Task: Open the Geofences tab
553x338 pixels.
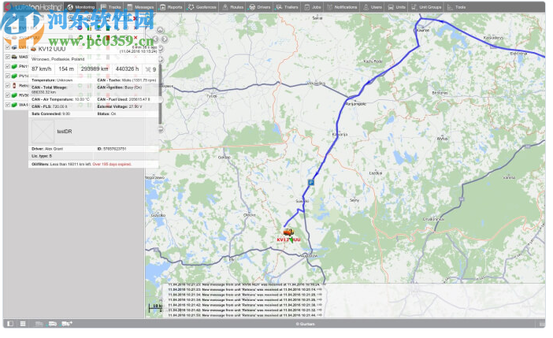Action: 202,7
